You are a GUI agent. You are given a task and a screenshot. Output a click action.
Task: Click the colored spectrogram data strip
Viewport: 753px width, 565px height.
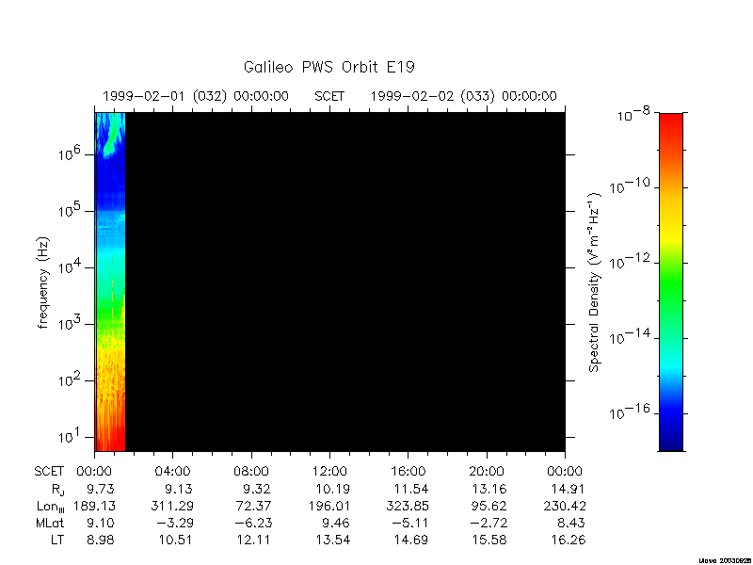pyautogui.click(x=110, y=282)
